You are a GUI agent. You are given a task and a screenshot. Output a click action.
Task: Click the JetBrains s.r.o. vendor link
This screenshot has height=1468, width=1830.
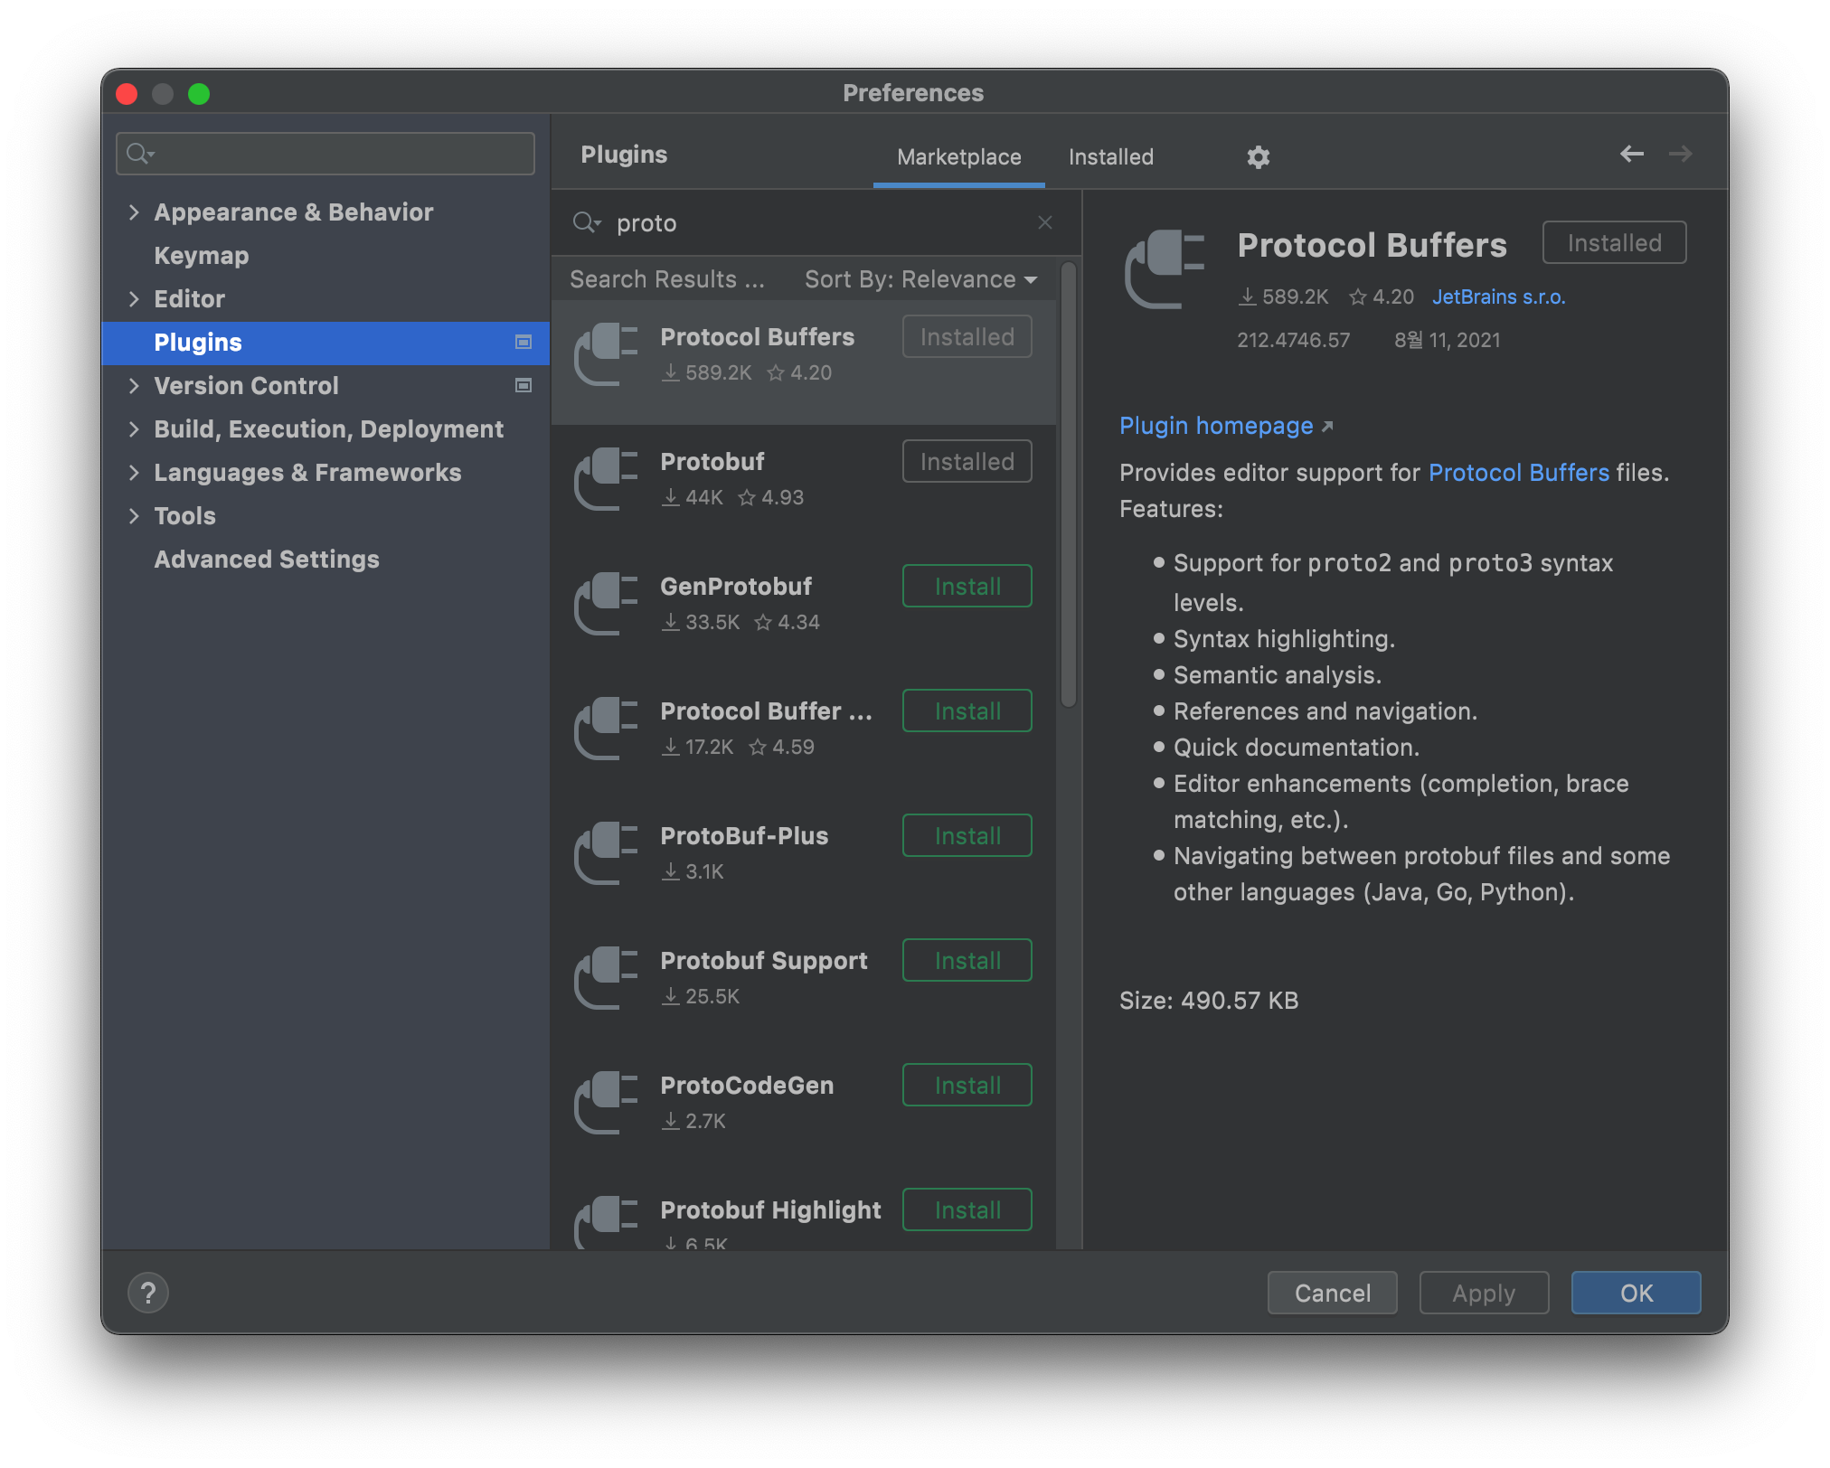[x=1498, y=297]
